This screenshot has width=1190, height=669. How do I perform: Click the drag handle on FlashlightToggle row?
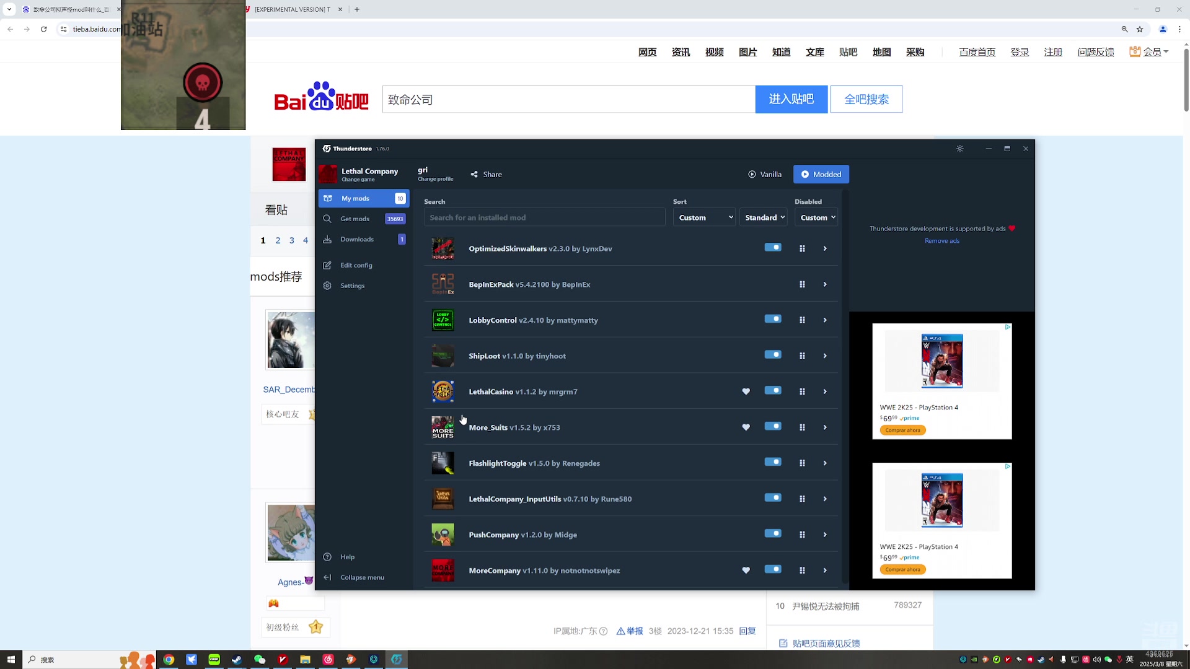coord(802,463)
